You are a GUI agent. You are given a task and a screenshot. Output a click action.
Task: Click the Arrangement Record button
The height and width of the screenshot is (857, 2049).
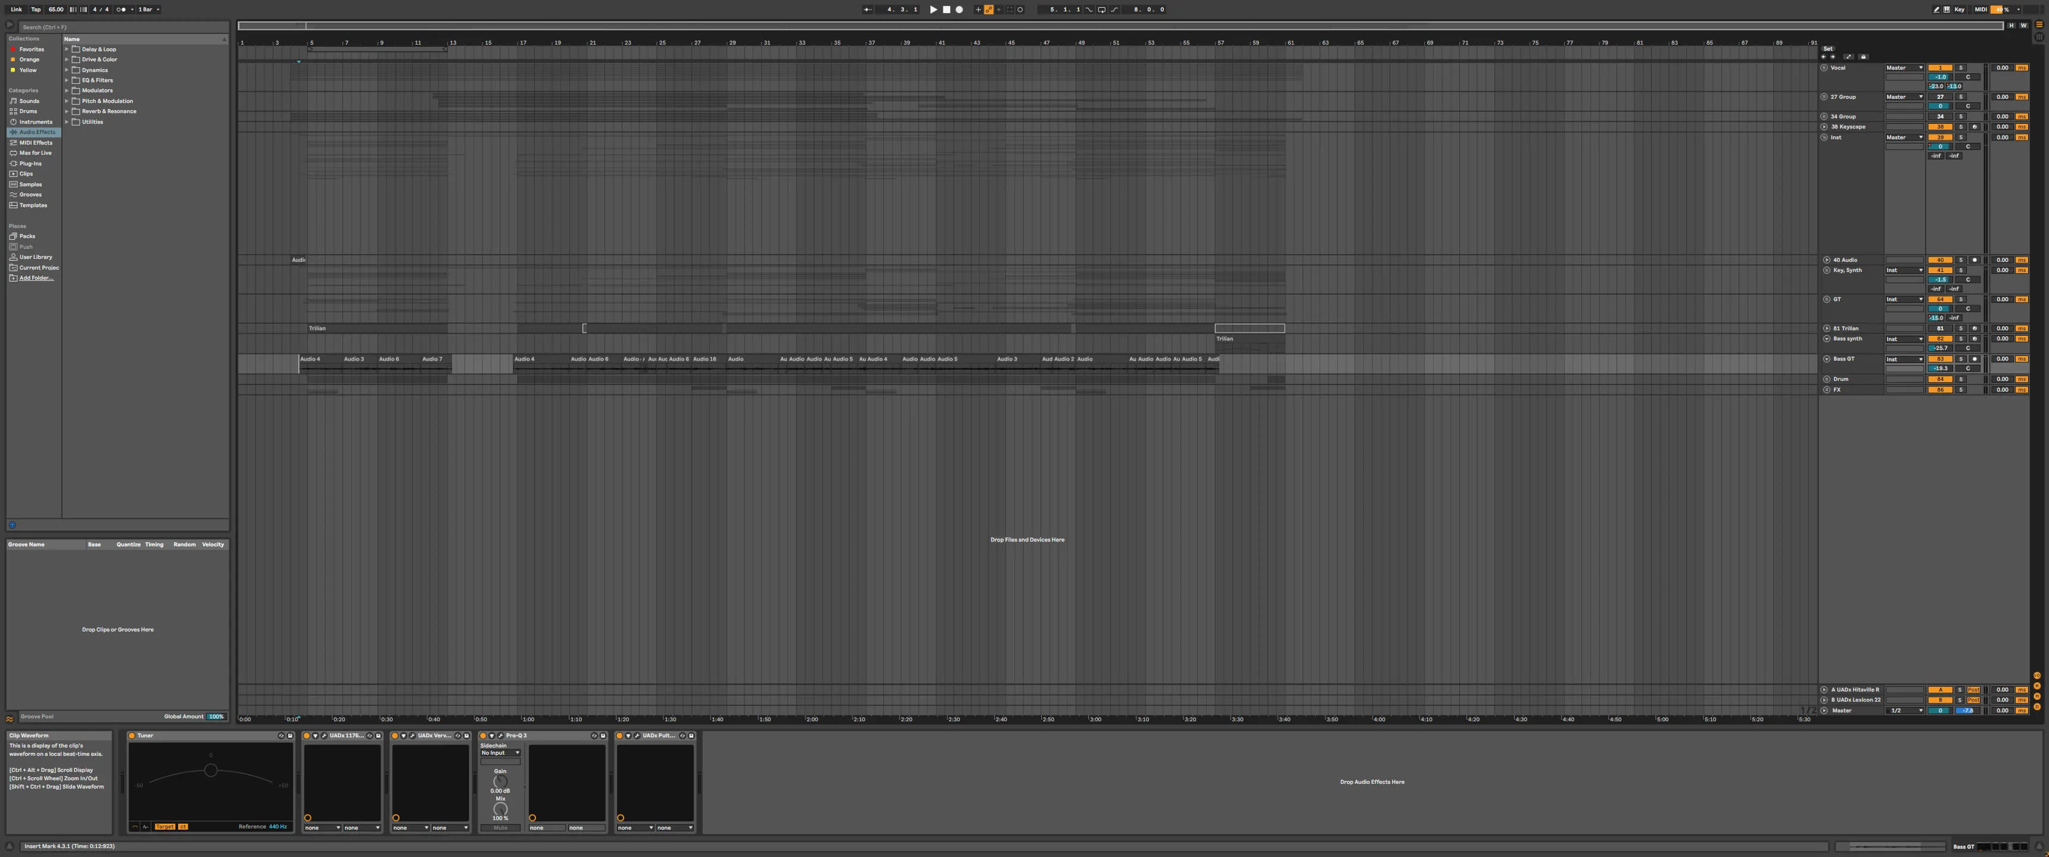959,10
